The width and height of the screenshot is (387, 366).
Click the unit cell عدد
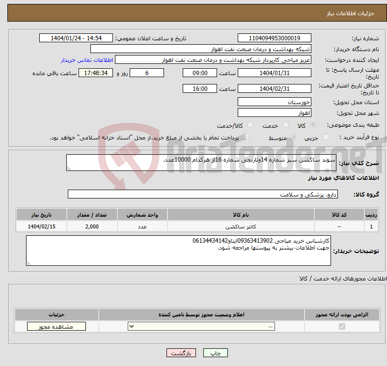coord(142,226)
